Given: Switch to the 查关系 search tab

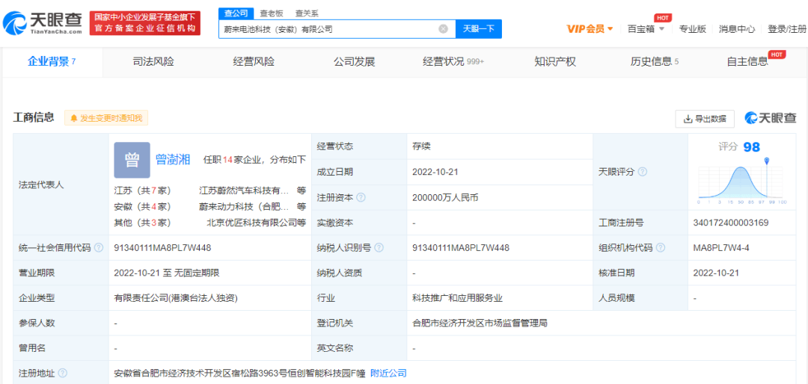Looking at the screenshot, I should [307, 13].
